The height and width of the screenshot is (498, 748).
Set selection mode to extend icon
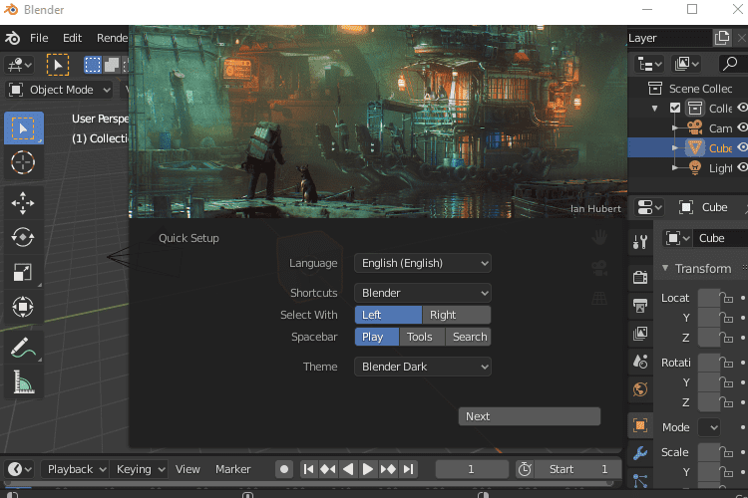[x=112, y=65]
